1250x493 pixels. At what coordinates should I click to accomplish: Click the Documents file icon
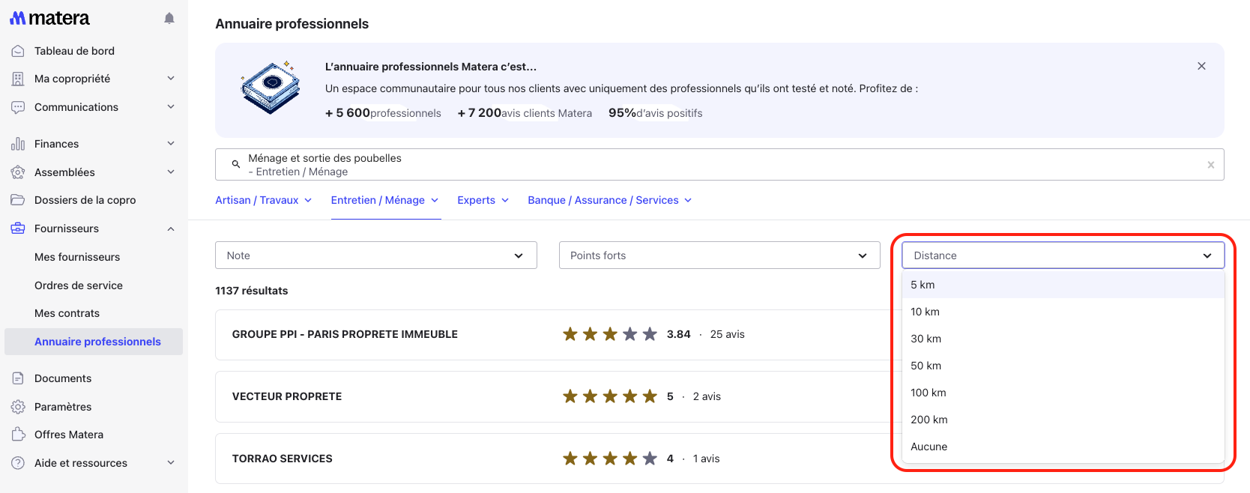18,378
